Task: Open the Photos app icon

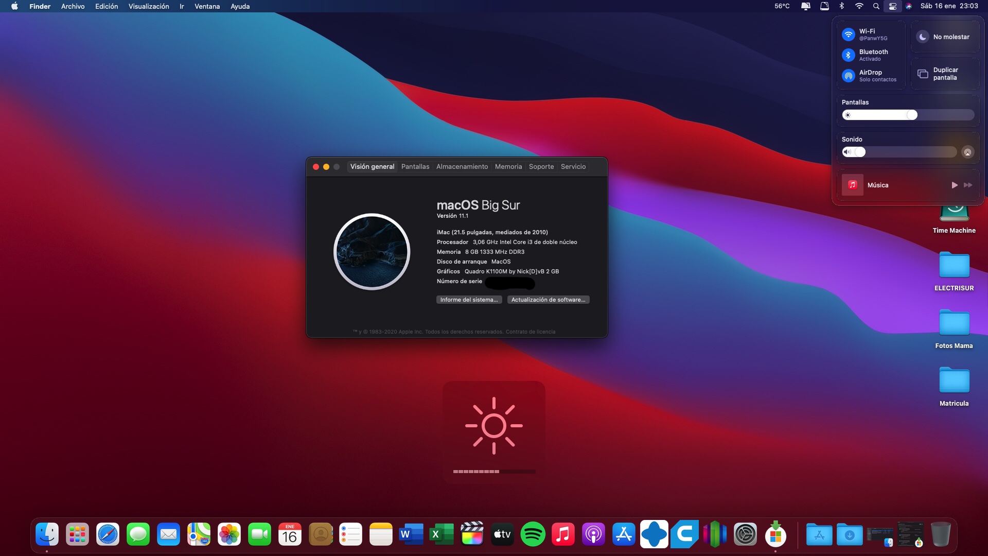Action: (229, 534)
